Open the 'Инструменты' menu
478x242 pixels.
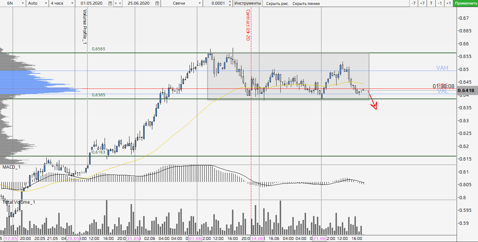click(248, 3)
